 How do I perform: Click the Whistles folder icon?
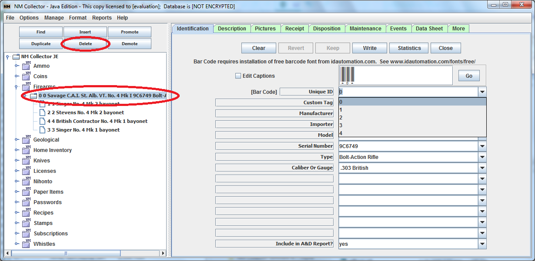pos(25,244)
